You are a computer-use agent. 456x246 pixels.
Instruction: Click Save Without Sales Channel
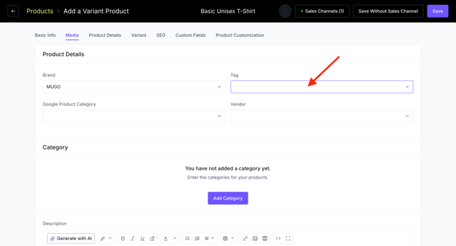[x=388, y=11]
